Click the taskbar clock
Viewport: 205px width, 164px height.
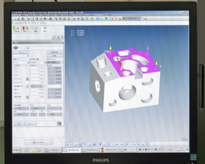(x=182, y=150)
